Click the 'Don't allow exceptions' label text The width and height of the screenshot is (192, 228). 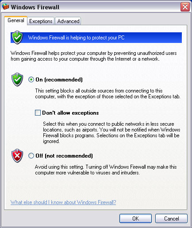coord(70,113)
